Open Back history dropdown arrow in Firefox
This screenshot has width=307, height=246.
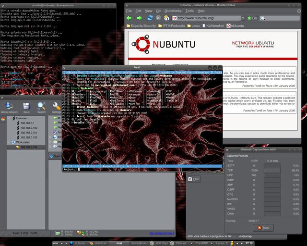coord(134,18)
